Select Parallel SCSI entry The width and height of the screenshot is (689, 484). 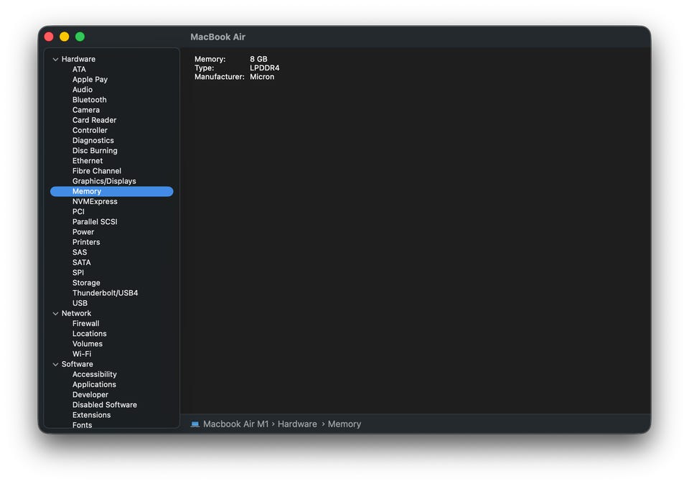[x=95, y=222]
